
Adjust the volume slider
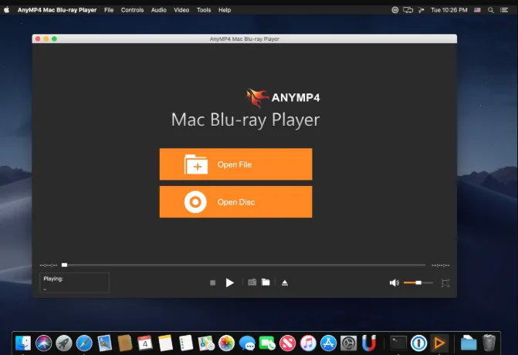pos(418,282)
